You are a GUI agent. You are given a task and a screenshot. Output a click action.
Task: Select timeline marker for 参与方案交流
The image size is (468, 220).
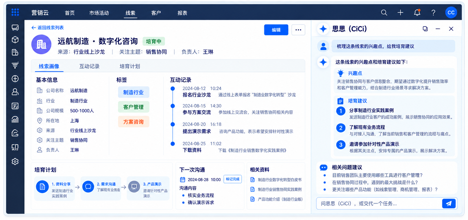click(x=173, y=106)
